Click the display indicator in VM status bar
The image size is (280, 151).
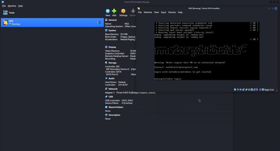[x=252, y=90]
